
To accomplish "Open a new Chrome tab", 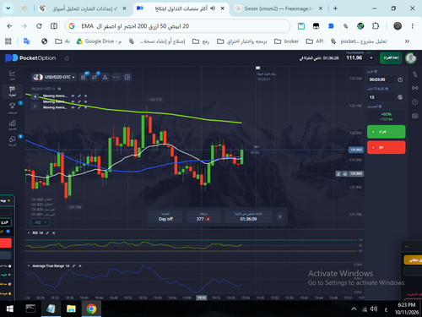I will click(x=335, y=8).
